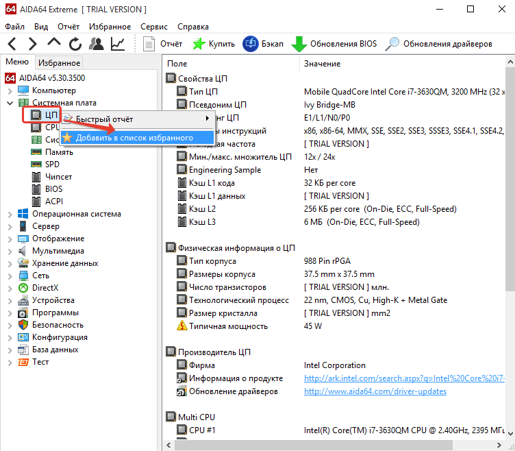Select the Тип ЦП row

[x=334, y=92]
